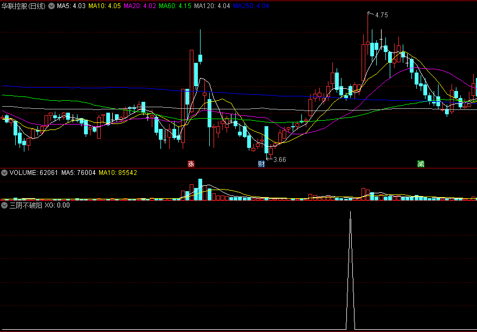The height and width of the screenshot is (332, 477).
Task: Click the blue MA250: 4.04 label
Action: pos(251,6)
